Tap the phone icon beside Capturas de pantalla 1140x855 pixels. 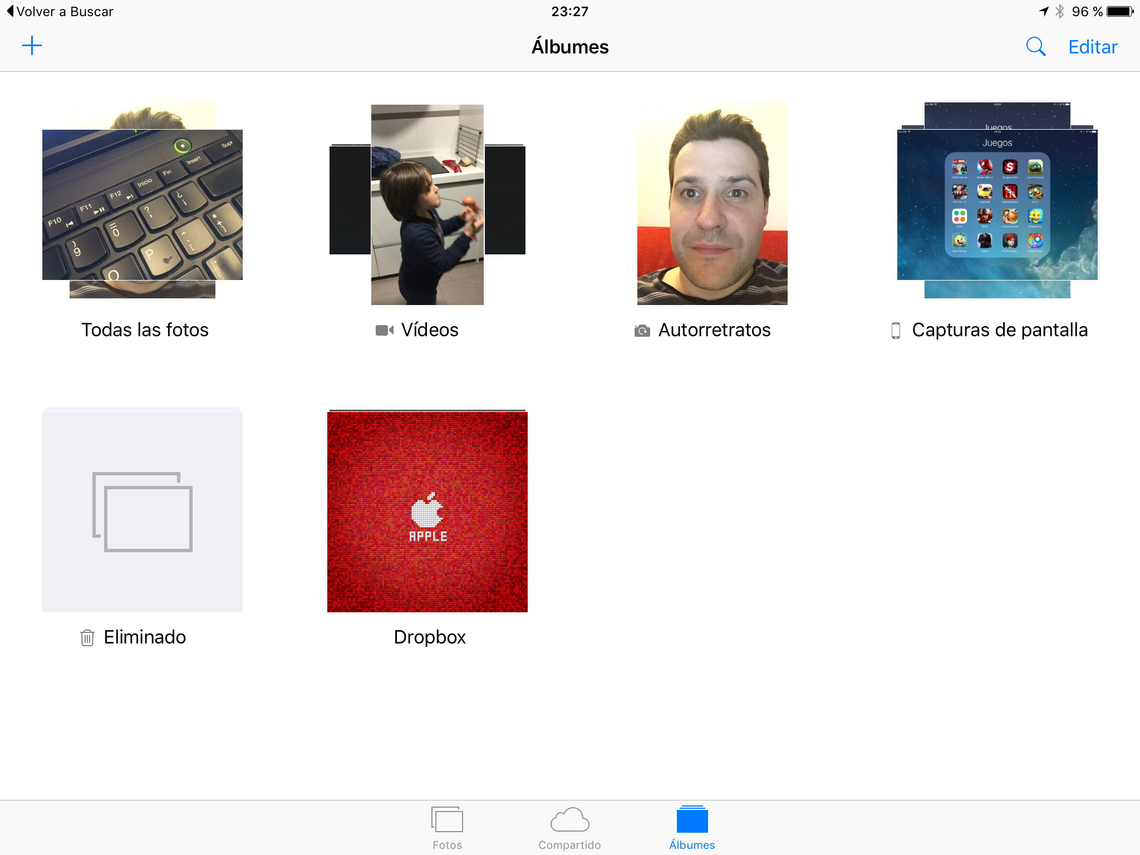[896, 331]
